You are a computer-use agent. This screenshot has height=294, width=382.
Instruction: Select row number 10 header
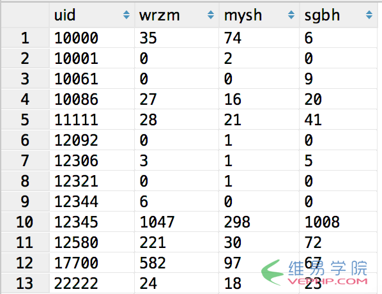pyautogui.click(x=25, y=222)
